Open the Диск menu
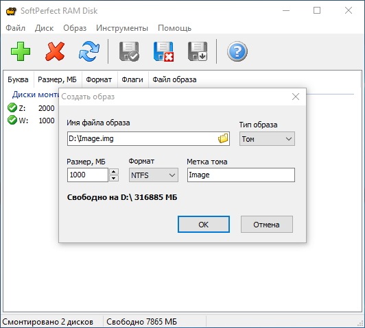365x328 pixels. coord(44,28)
